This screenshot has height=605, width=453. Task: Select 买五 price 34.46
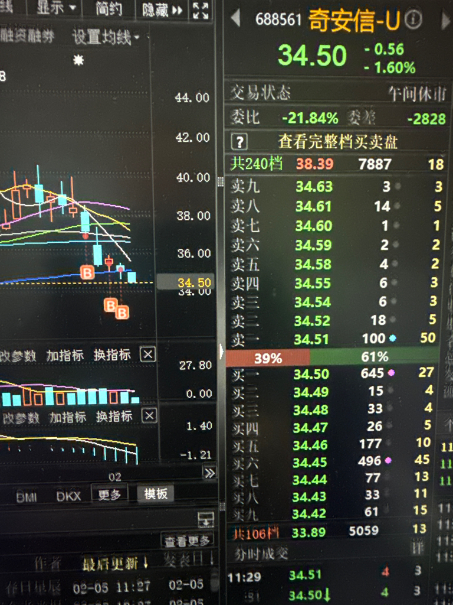310,445
